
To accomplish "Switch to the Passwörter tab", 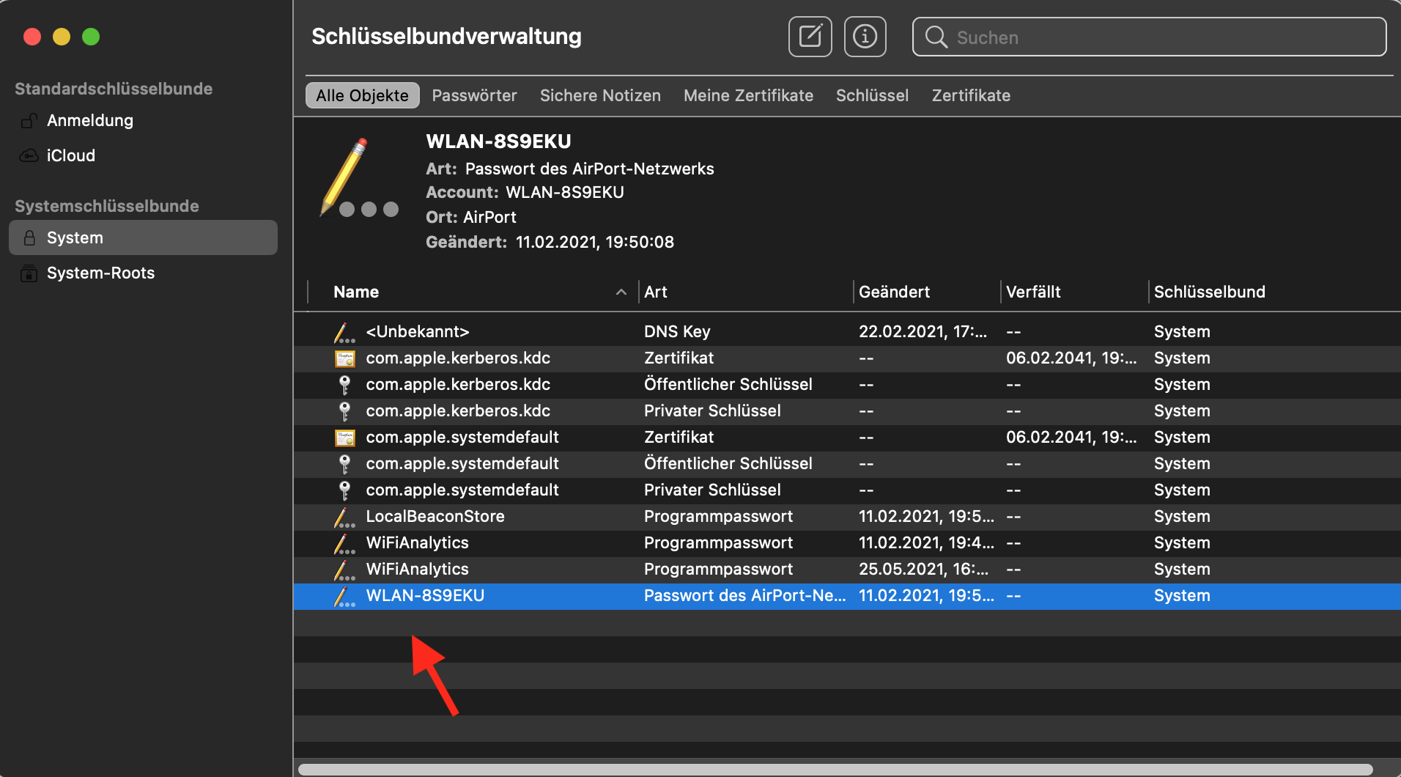I will (x=474, y=96).
